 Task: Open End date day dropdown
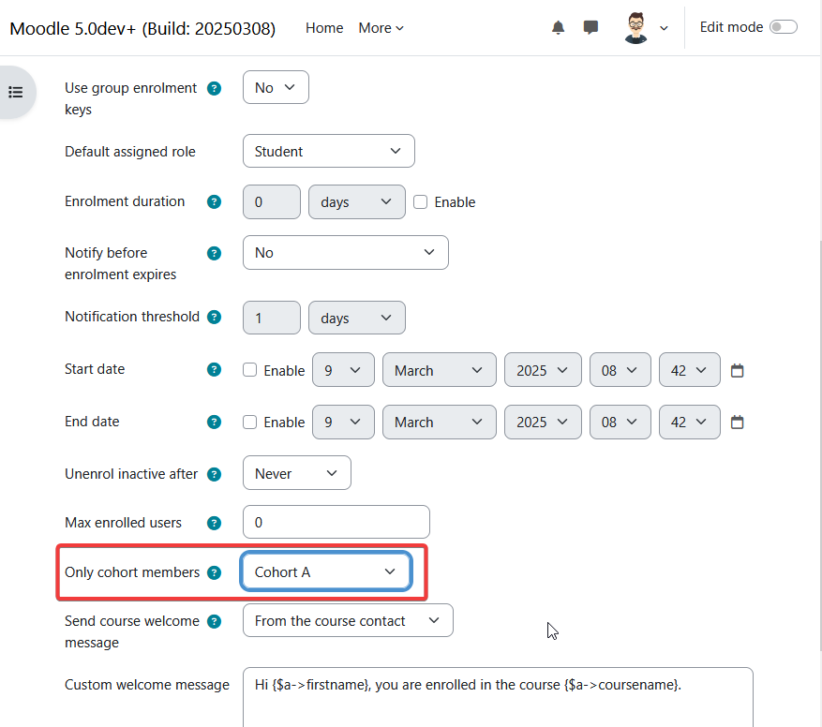pyautogui.click(x=343, y=422)
